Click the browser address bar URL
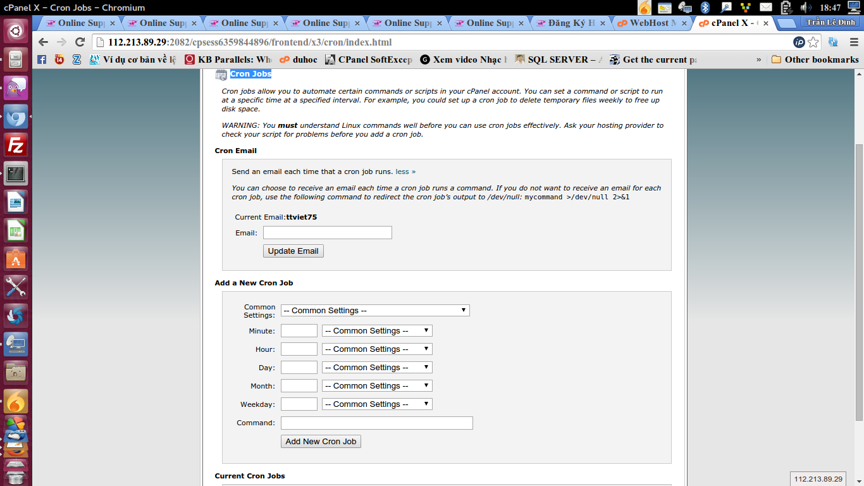864x486 pixels. point(250,42)
